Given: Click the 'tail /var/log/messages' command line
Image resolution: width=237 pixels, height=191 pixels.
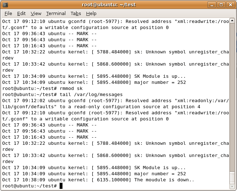Looking at the screenshot, I should pyautogui.click(x=62, y=95).
